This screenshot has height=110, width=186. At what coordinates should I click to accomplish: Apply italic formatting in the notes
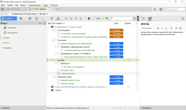(162, 28)
